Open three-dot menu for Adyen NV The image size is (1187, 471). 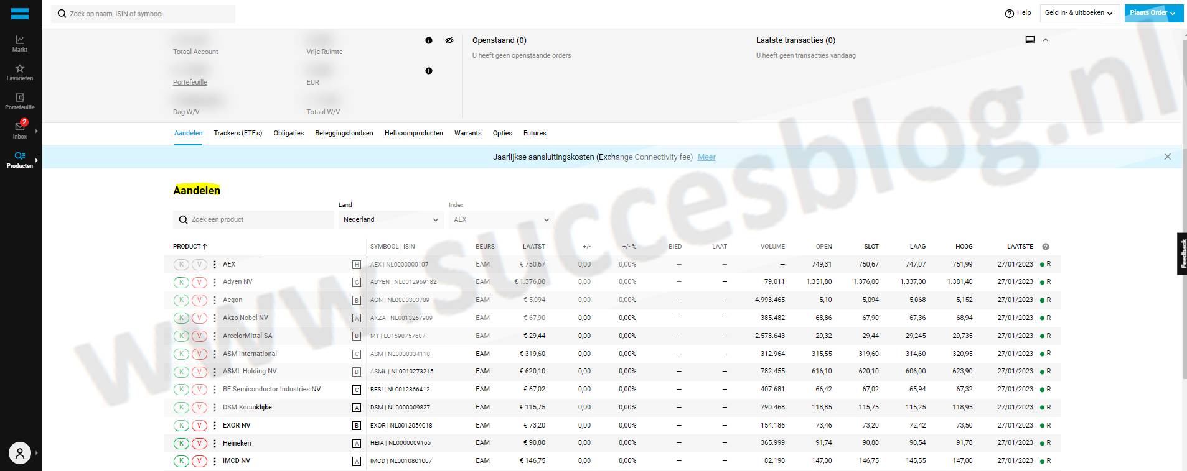tap(215, 282)
